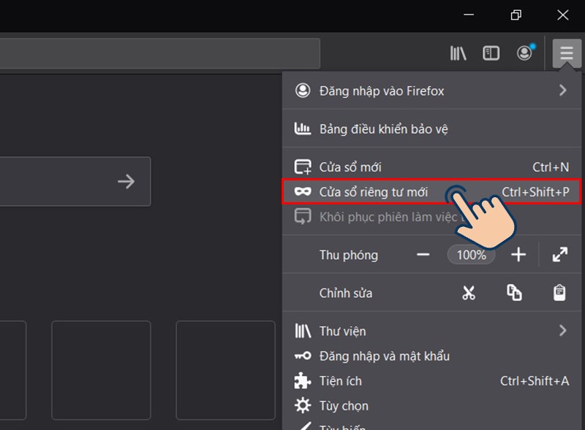
Task: Select Cửa sổ mới menu item
Action: pos(431,167)
